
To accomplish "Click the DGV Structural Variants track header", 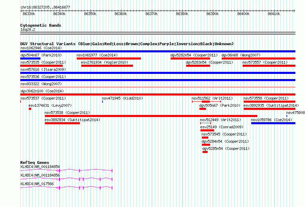I will coord(127,44).
